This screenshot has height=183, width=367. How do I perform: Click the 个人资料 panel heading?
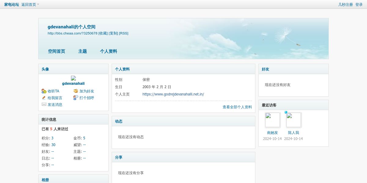(122, 69)
